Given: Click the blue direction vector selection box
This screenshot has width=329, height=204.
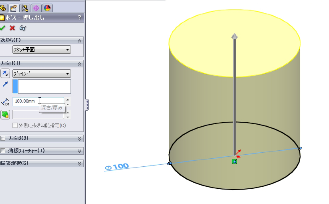Looking at the screenshot, I should tap(44, 87).
